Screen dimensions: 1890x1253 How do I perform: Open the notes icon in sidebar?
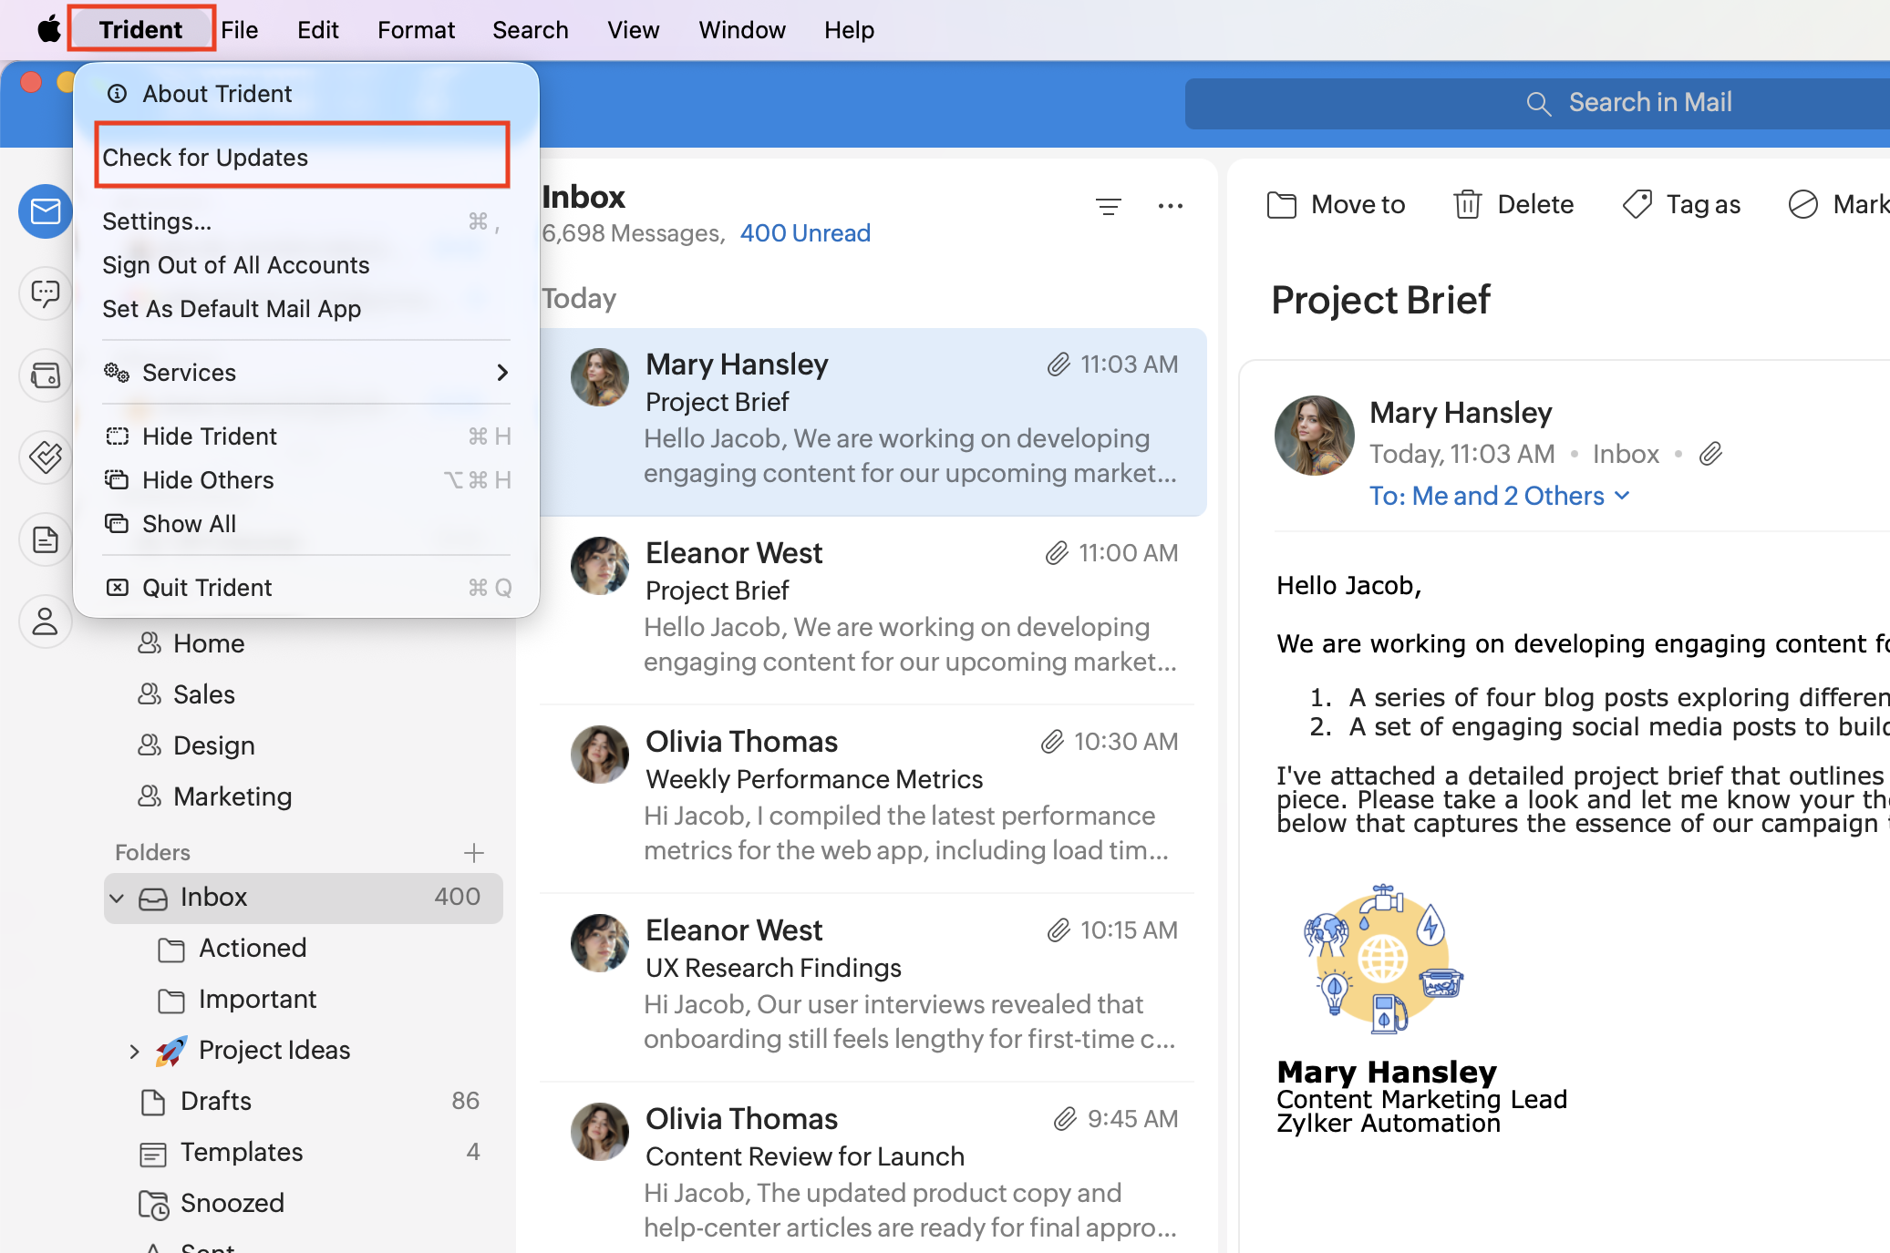click(x=45, y=539)
